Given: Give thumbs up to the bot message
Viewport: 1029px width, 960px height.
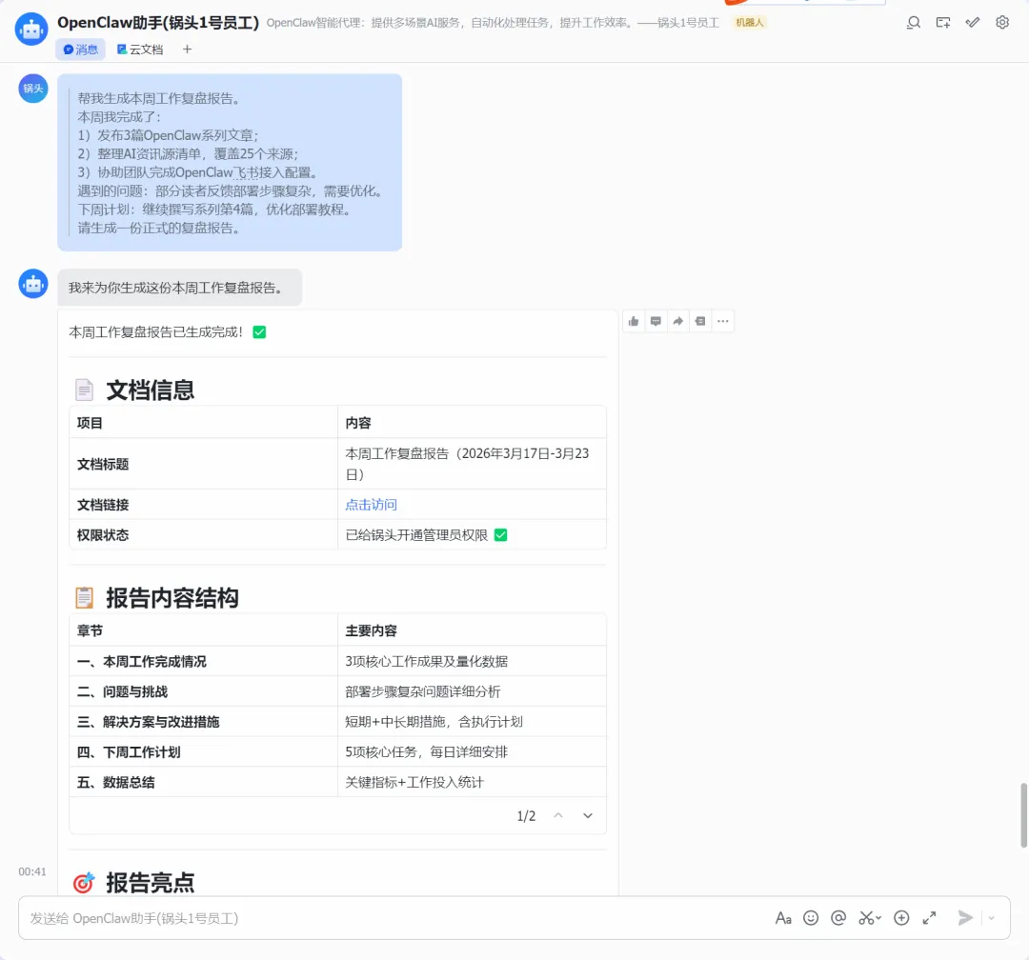Looking at the screenshot, I should point(634,321).
